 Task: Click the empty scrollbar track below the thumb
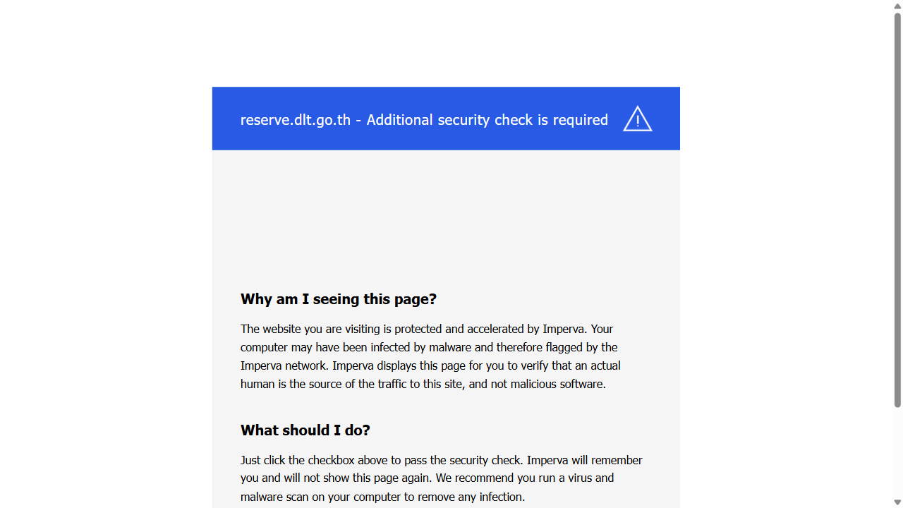897,452
